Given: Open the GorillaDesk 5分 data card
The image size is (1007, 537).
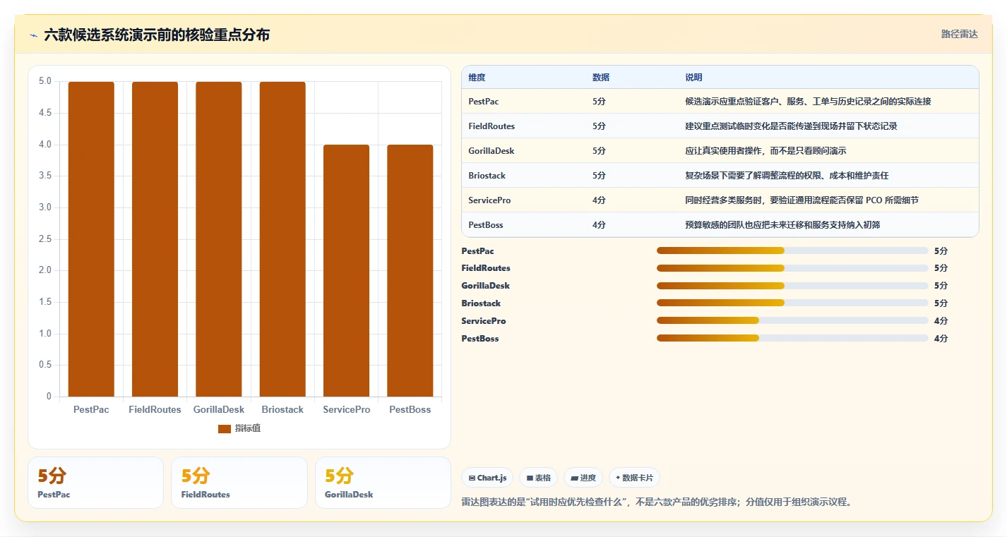Looking at the screenshot, I should click(383, 483).
